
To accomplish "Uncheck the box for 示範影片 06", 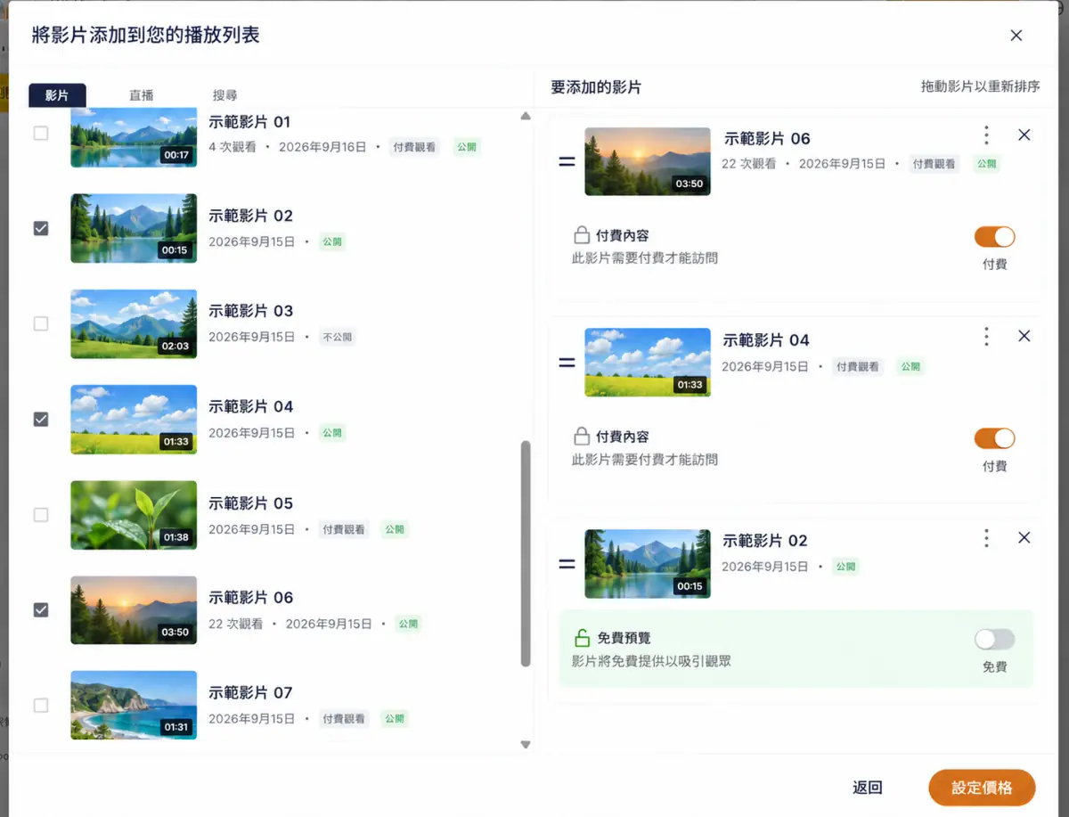I will pyautogui.click(x=41, y=610).
